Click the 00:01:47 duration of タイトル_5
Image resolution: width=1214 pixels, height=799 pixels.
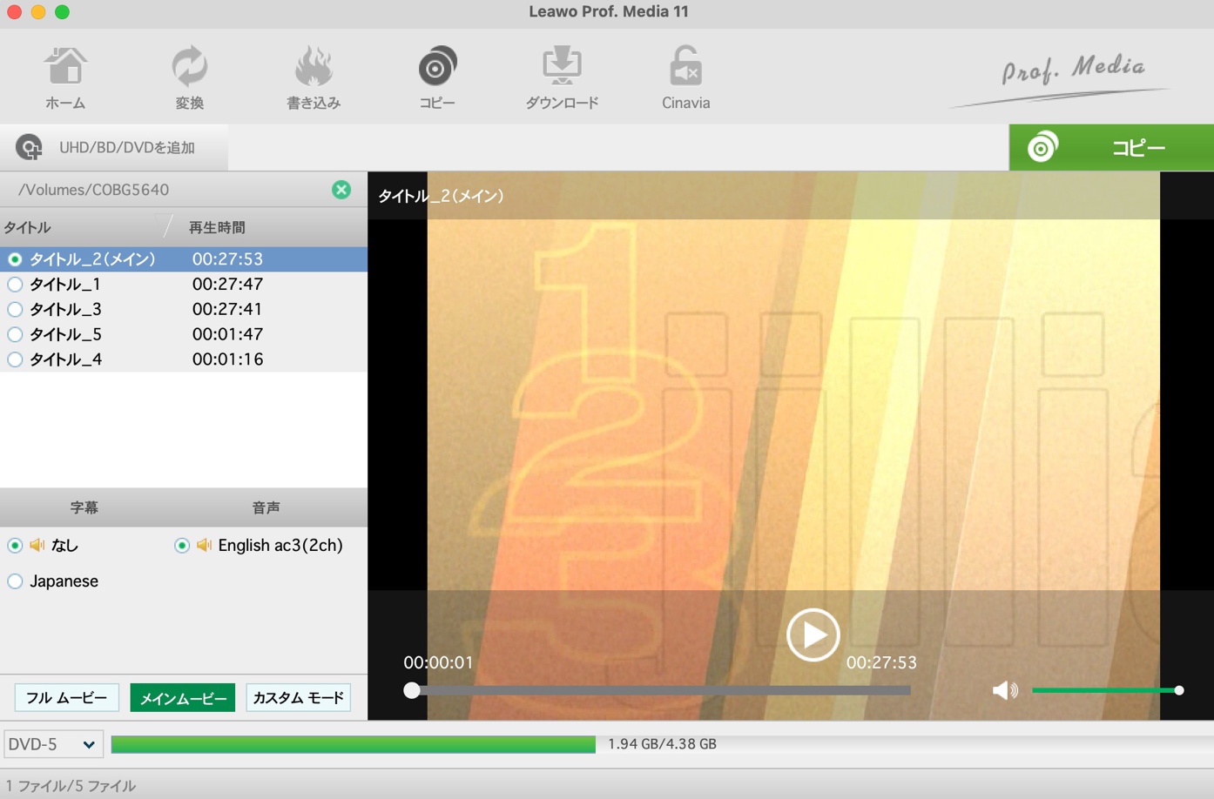(227, 334)
